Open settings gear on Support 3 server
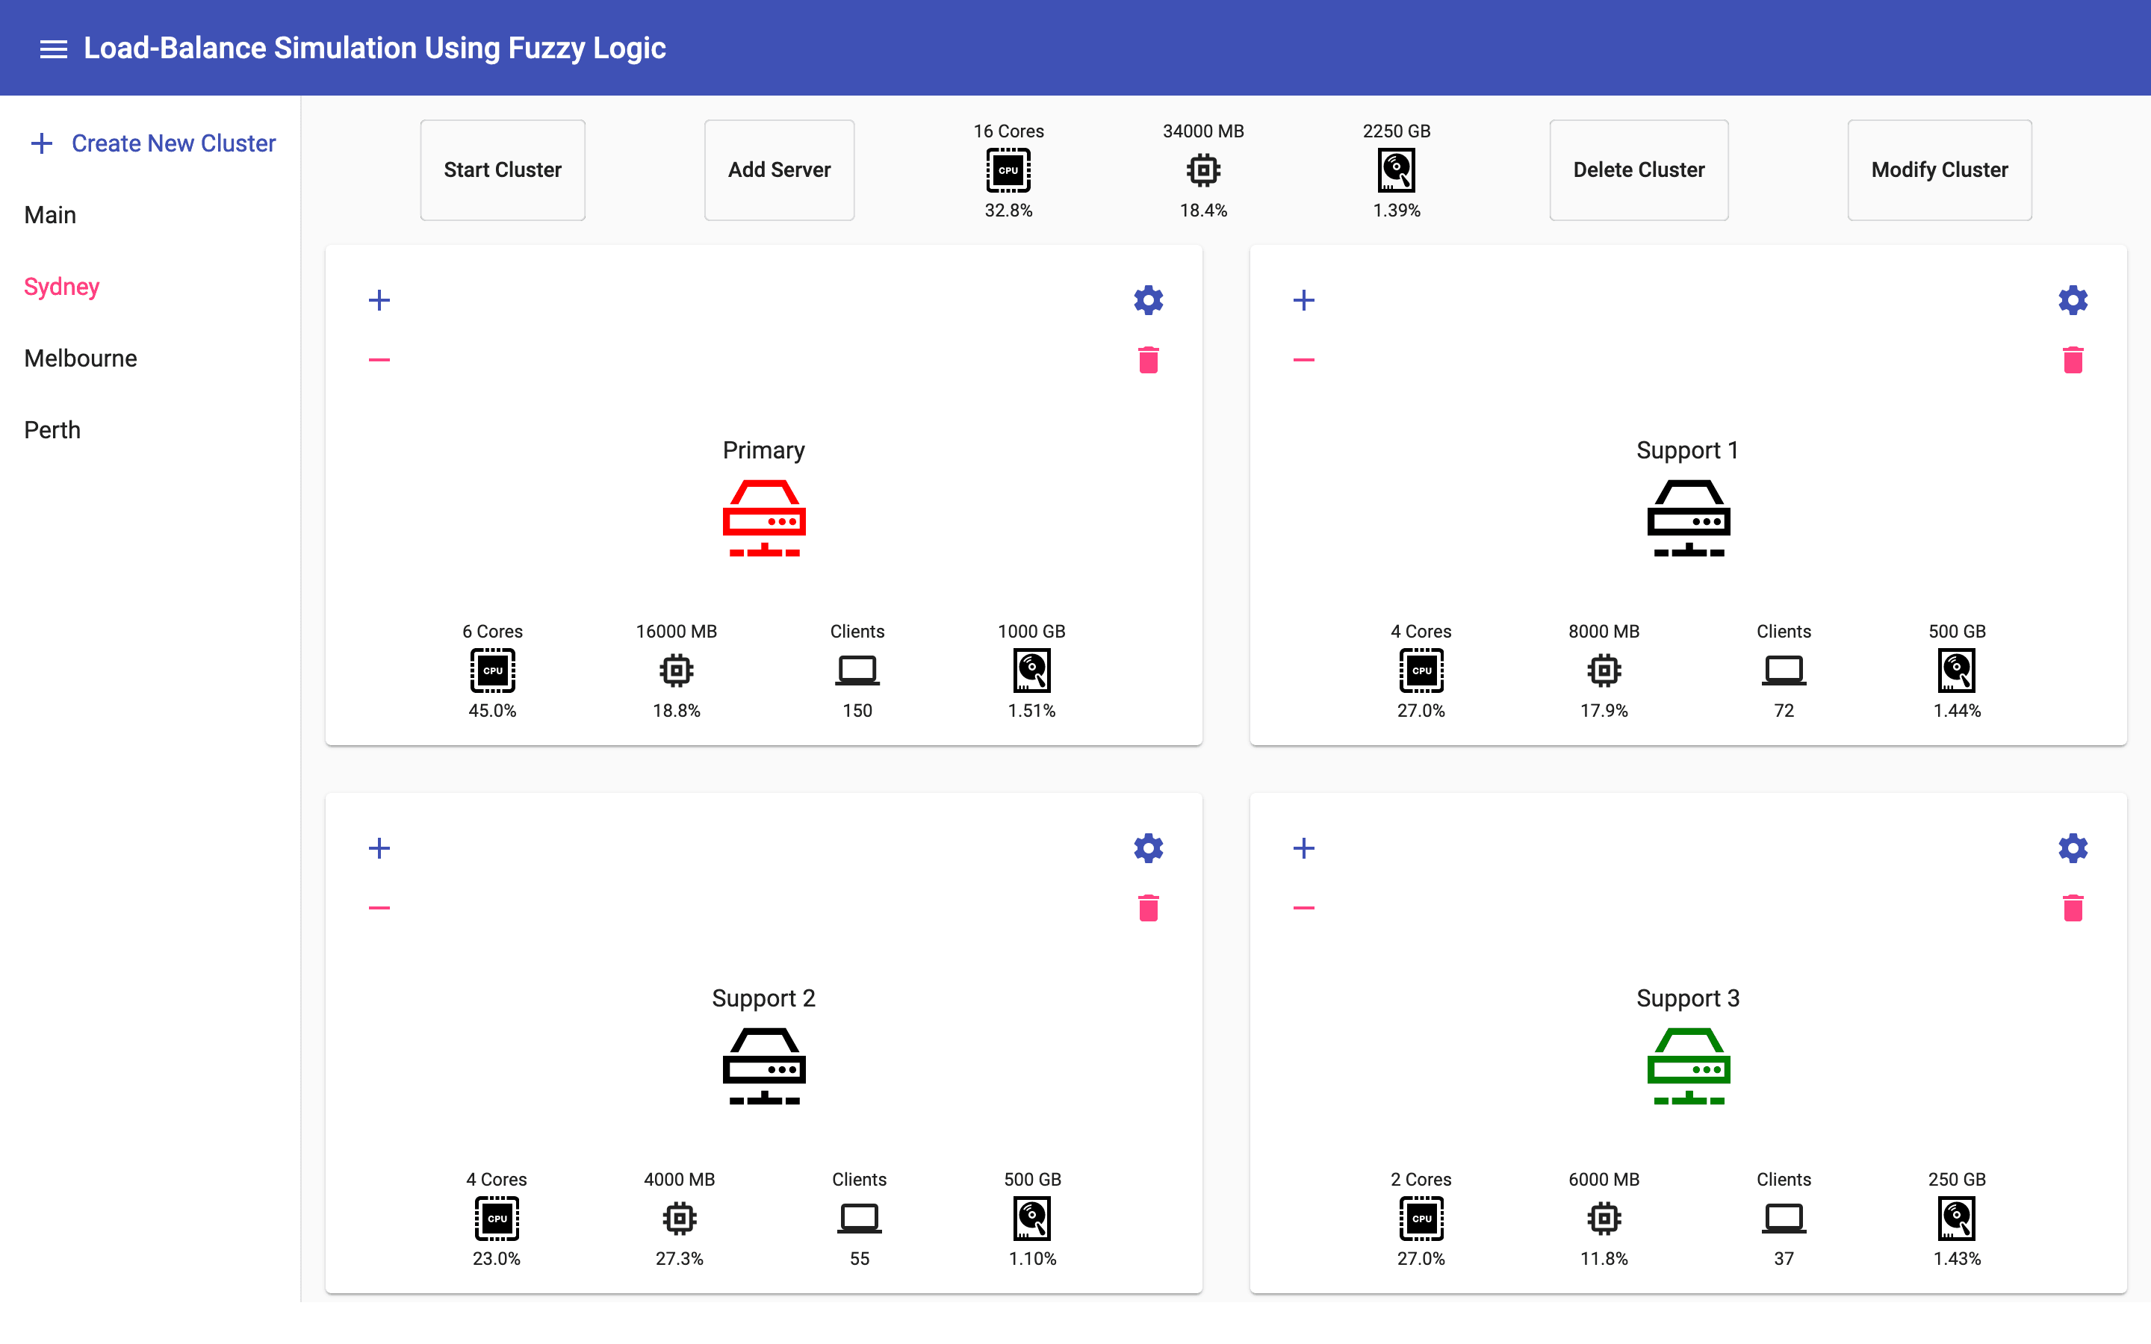Screen dimensions: 2151x1344 [2072, 848]
